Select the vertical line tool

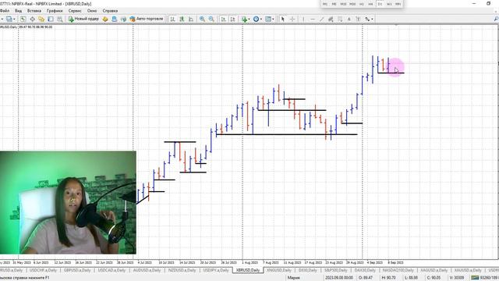[303, 19]
